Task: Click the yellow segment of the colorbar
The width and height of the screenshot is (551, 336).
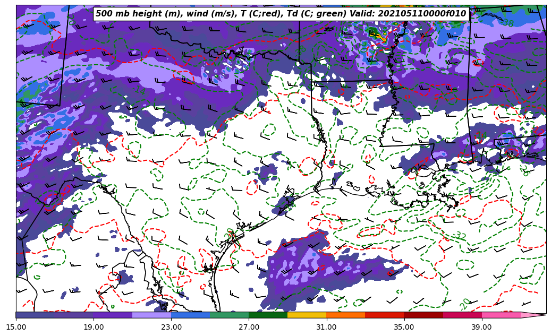Action: point(307,315)
